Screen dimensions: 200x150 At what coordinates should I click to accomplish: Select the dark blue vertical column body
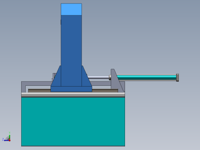(71, 51)
